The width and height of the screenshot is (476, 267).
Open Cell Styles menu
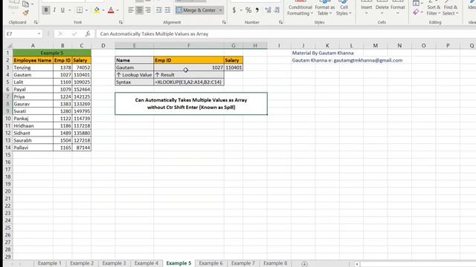(344, 8)
